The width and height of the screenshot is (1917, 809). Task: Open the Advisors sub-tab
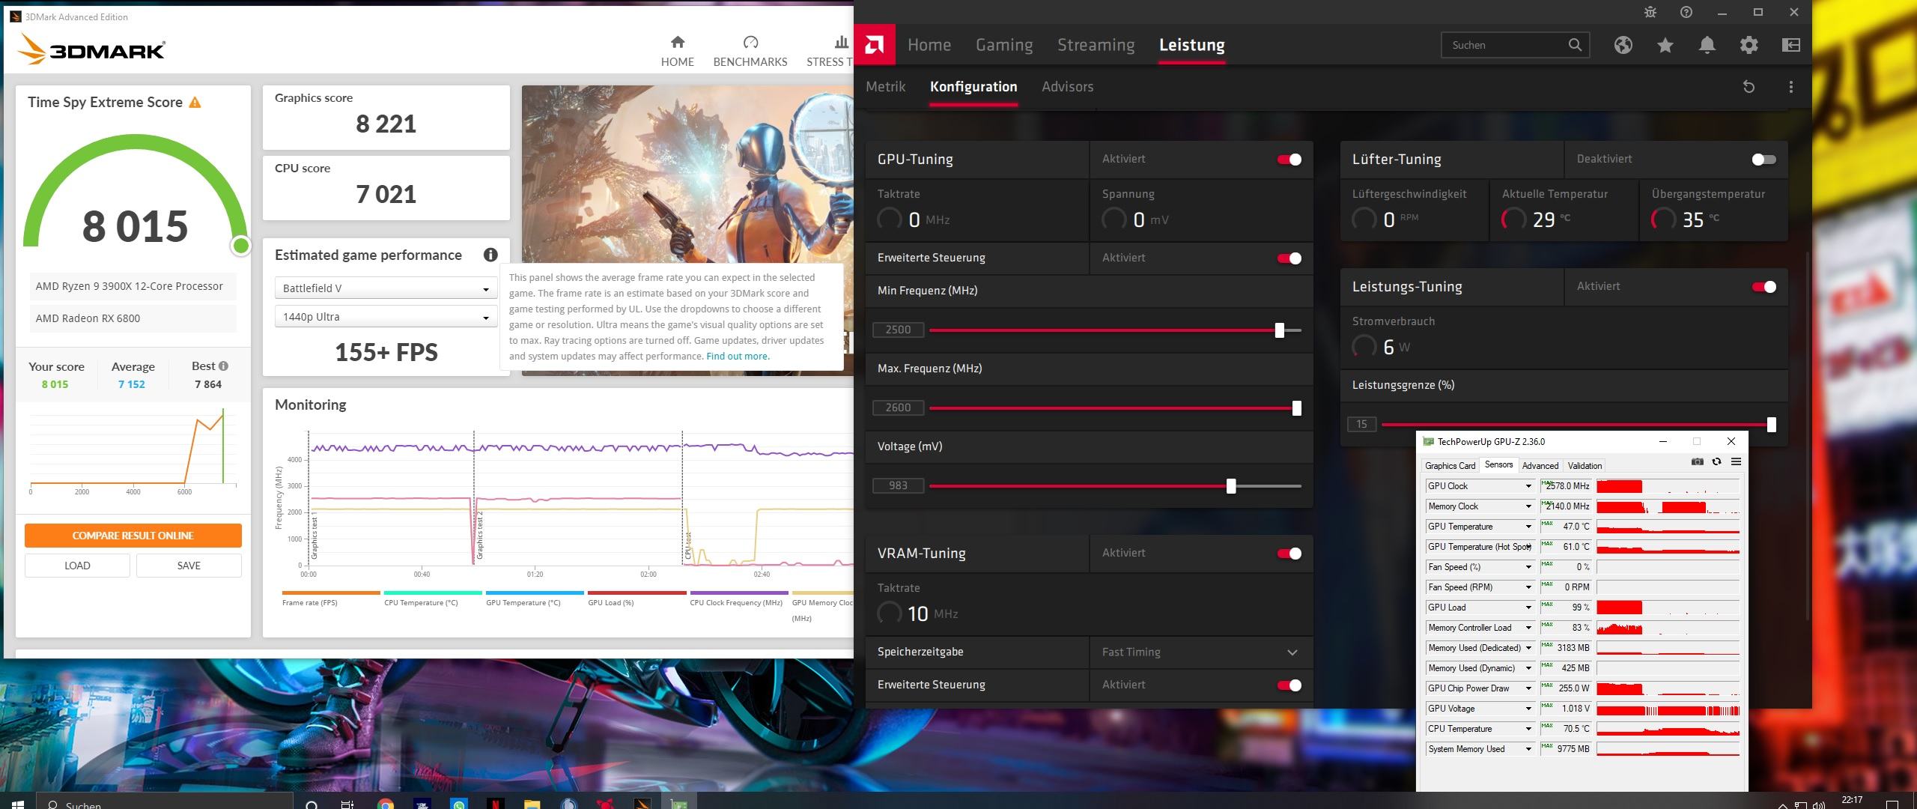click(1067, 87)
